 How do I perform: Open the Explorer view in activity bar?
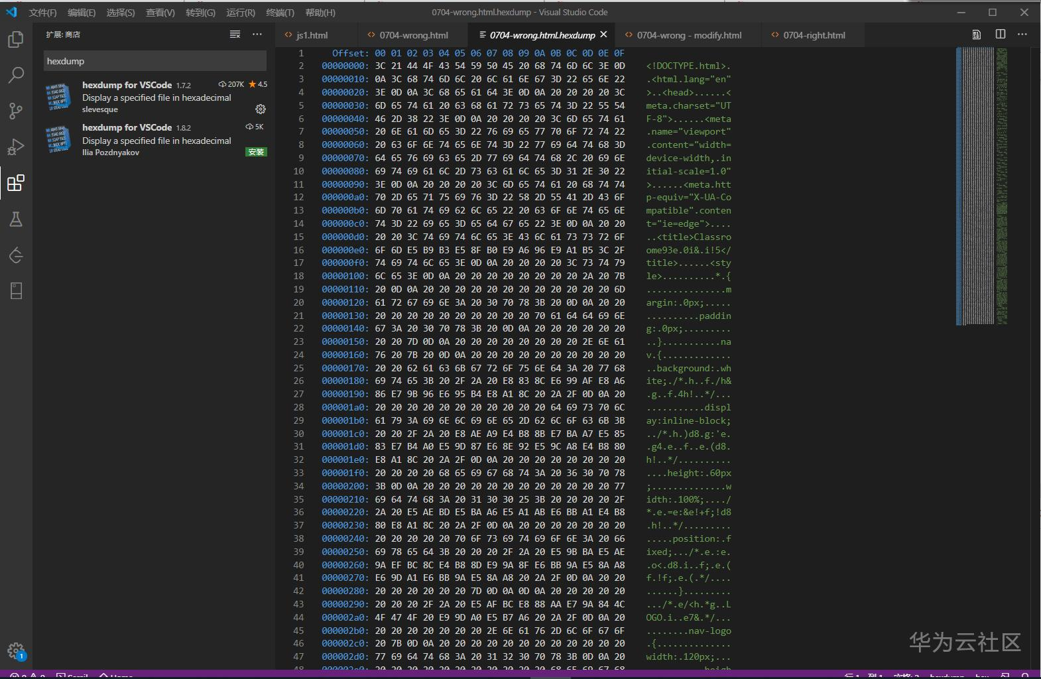16,40
